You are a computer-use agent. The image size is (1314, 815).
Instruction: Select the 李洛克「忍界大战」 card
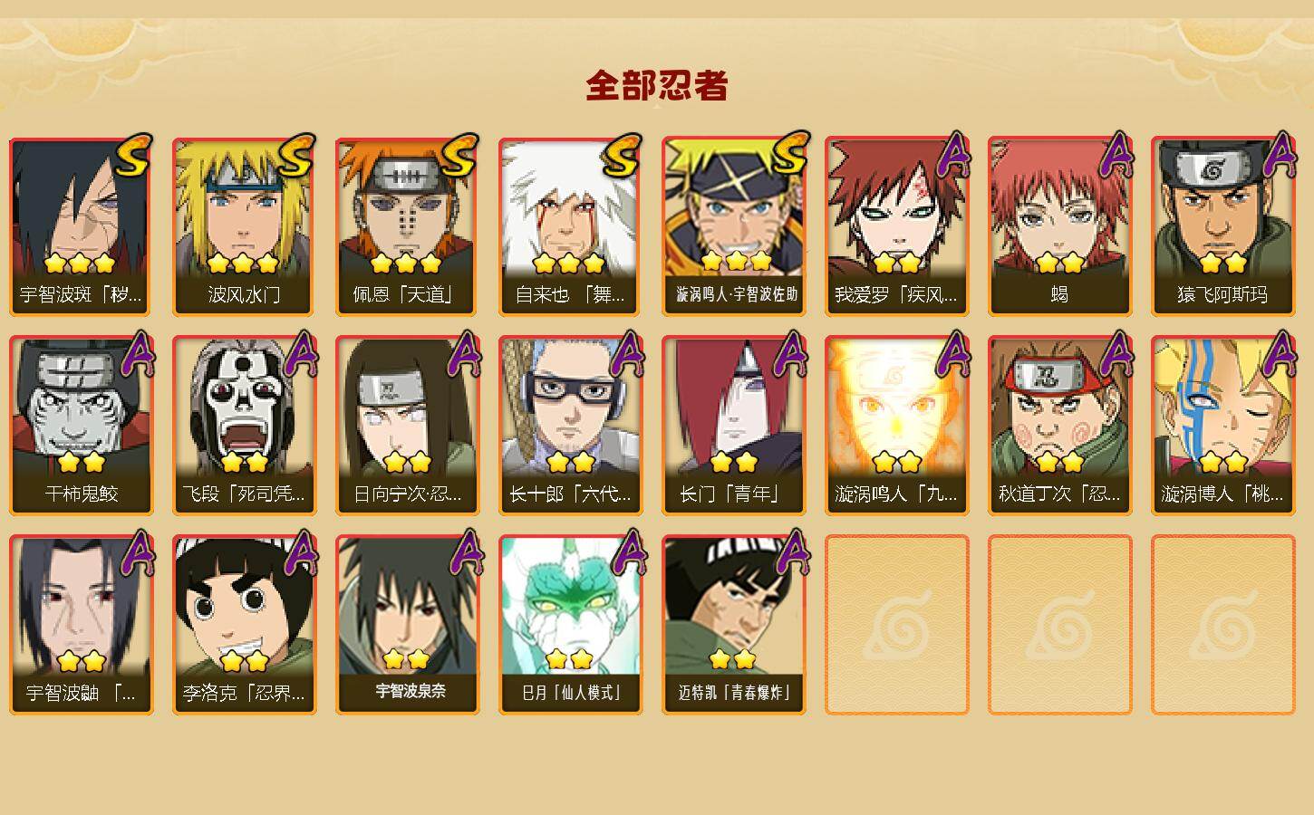click(x=245, y=625)
